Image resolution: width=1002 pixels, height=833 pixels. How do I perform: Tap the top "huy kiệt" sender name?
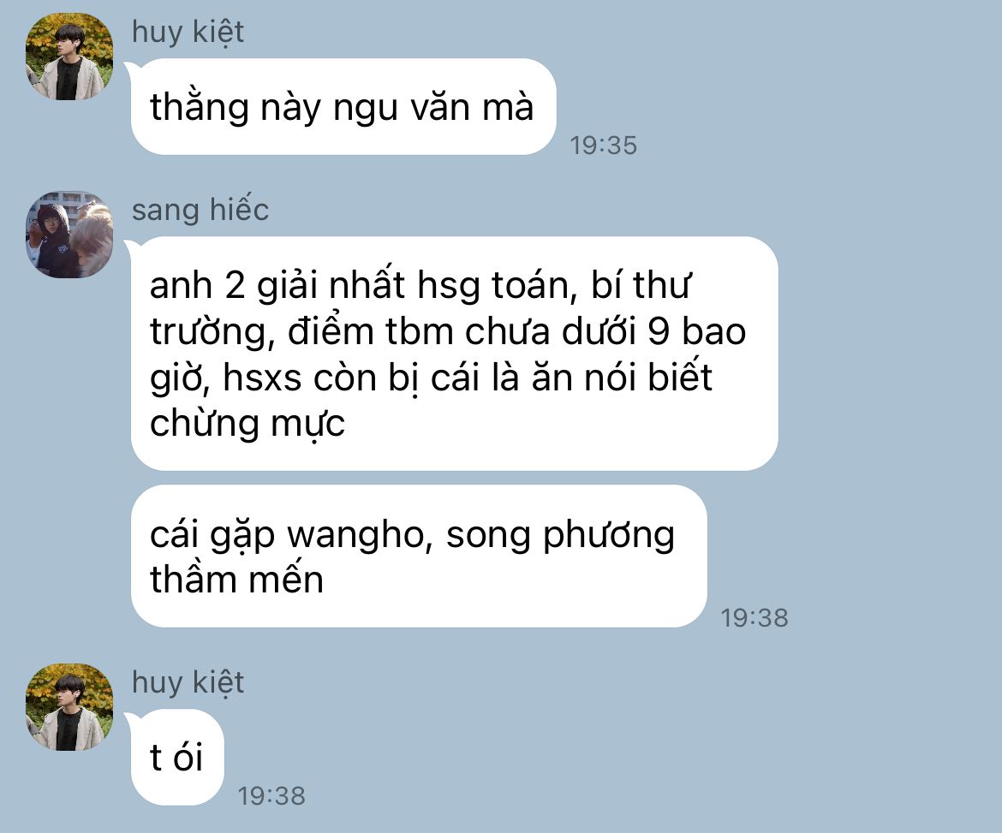coord(188,32)
